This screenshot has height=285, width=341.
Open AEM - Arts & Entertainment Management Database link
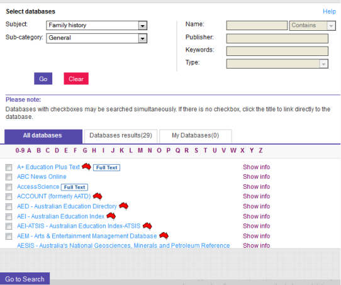point(87,236)
